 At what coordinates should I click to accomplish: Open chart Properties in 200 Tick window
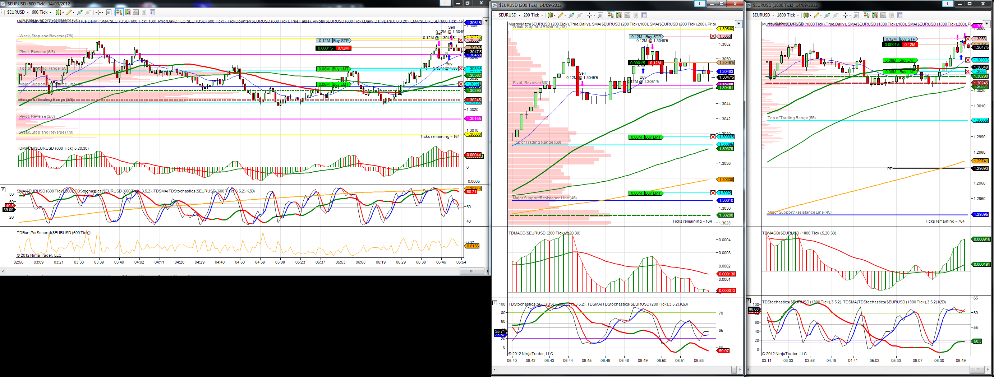(x=644, y=15)
